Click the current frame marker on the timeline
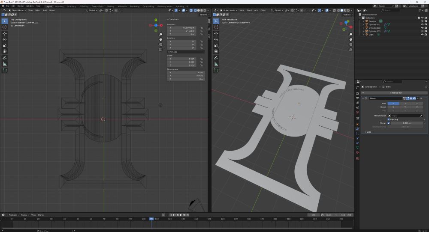The height and width of the screenshot is (232, 429). [x=151, y=219]
